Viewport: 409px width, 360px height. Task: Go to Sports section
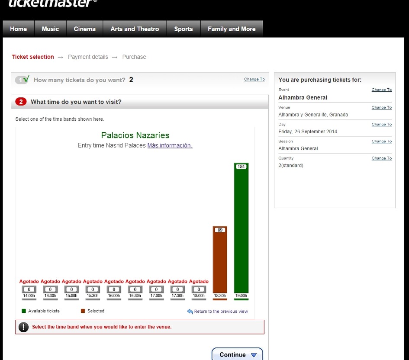184,29
